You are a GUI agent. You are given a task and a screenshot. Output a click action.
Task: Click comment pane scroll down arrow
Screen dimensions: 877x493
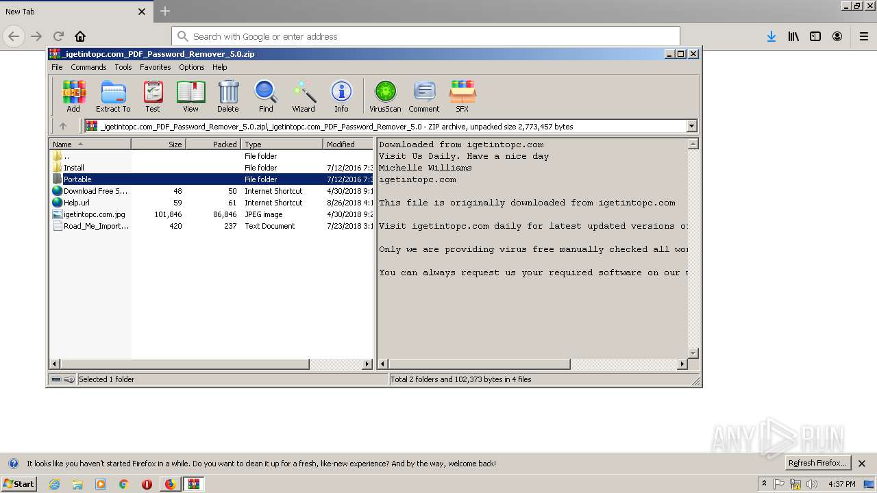[693, 353]
